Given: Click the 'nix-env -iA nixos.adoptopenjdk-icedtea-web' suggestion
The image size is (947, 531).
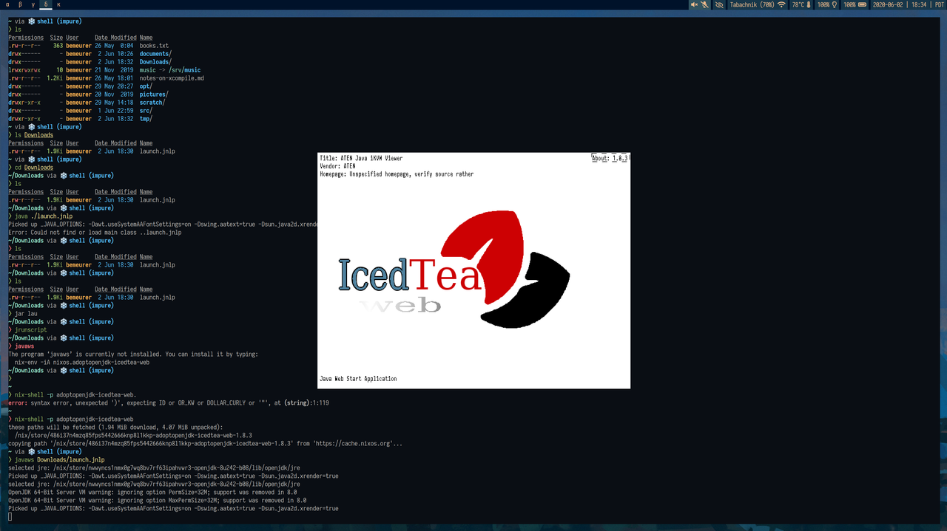Looking at the screenshot, I should pyautogui.click(x=81, y=363).
